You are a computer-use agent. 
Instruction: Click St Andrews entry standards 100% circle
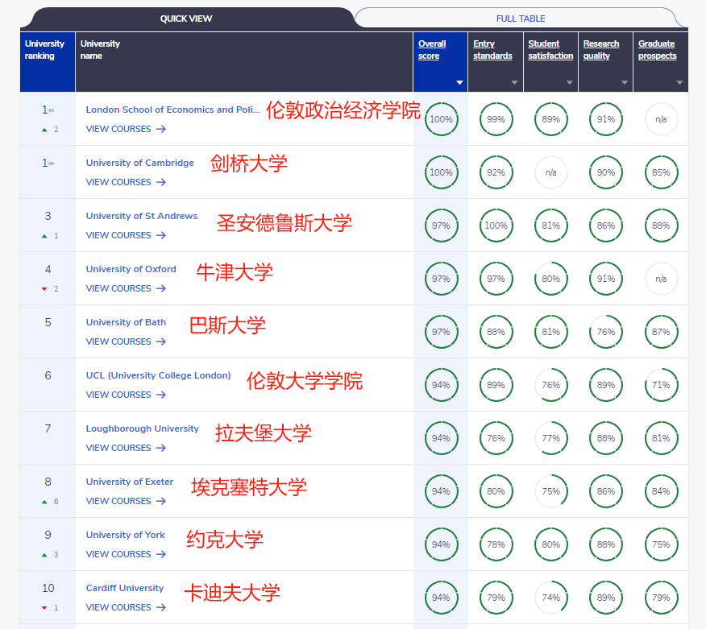tap(496, 226)
